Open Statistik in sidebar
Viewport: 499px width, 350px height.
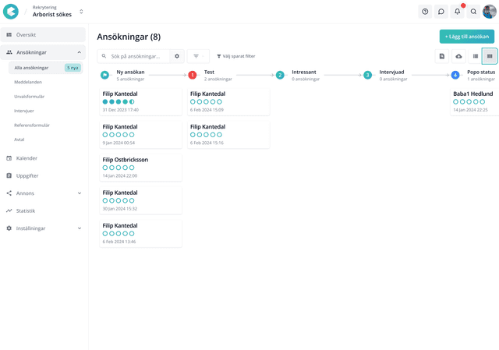26,210
